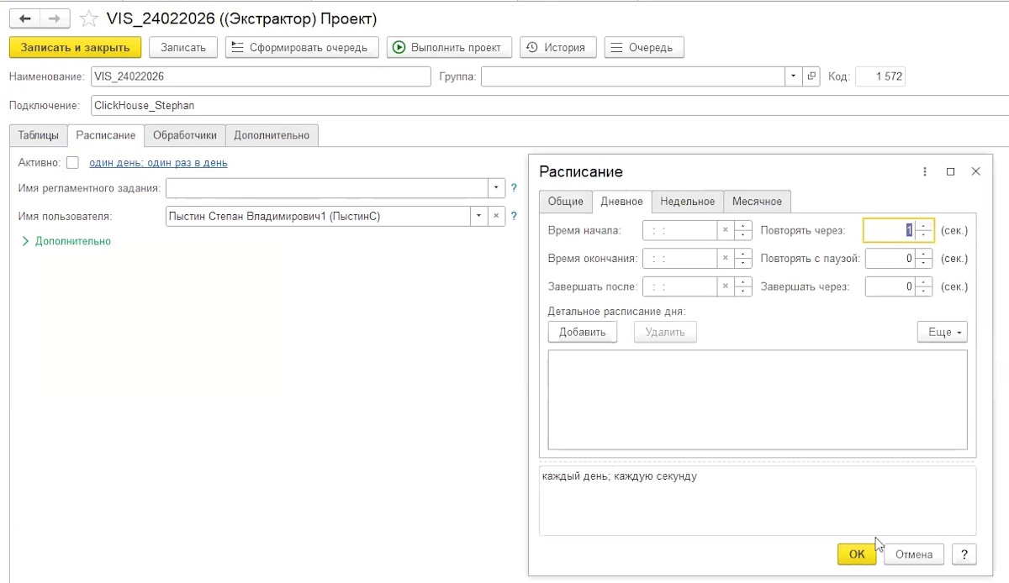Adjust 'Повторять с паузой' with its spinner
Image resolution: width=1009 pixels, height=583 pixels.
[x=924, y=258]
